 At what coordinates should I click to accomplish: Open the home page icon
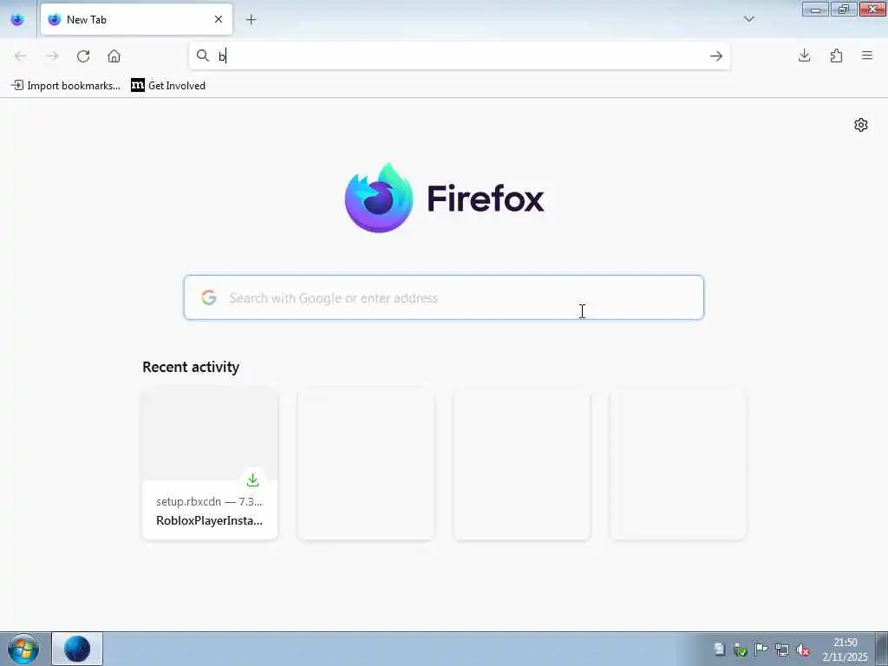click(114, 56)
